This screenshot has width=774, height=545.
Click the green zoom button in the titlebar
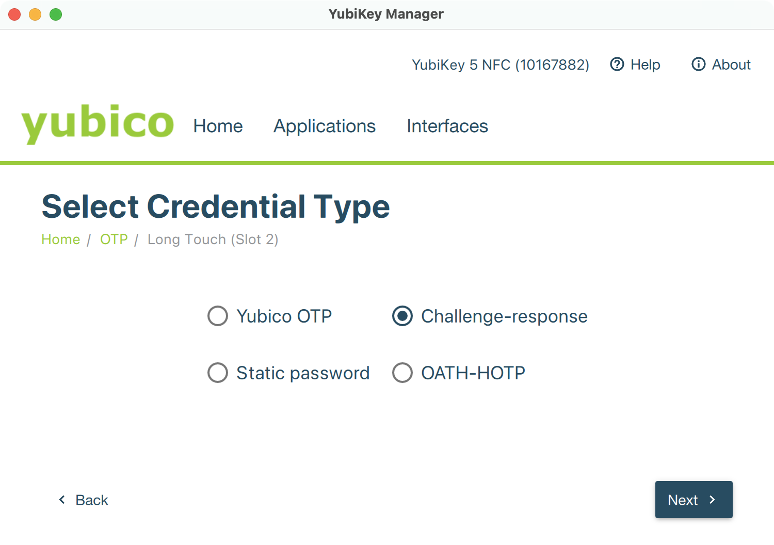click(x=56, y=14)
